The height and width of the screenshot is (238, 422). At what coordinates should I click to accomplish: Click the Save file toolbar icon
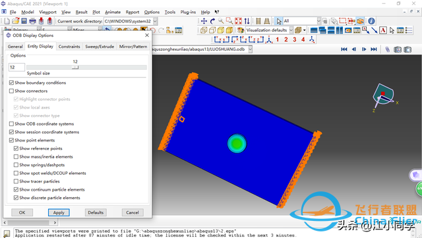point(24,21)
